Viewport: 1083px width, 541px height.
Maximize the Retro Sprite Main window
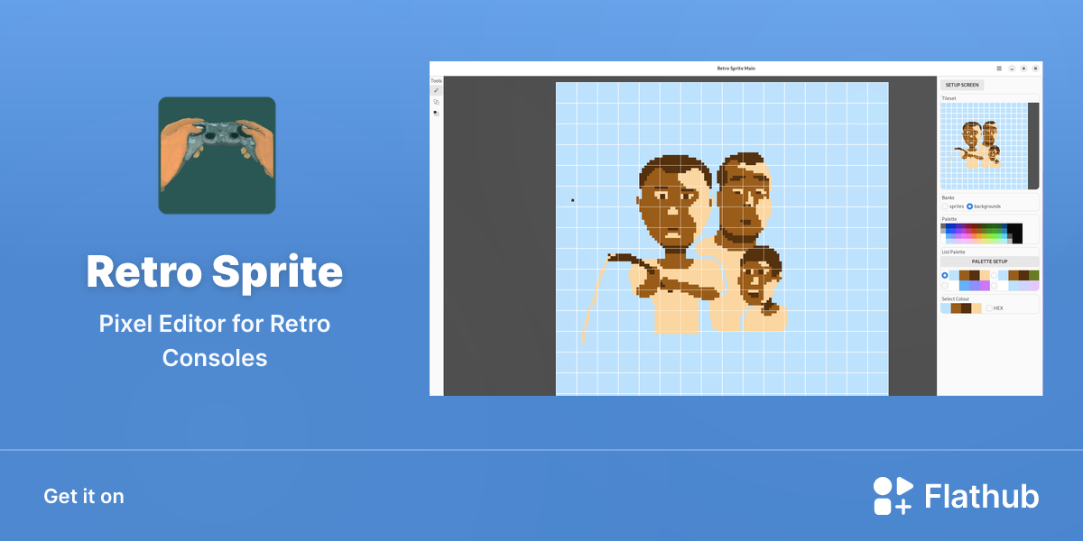tap(1023, 69)
